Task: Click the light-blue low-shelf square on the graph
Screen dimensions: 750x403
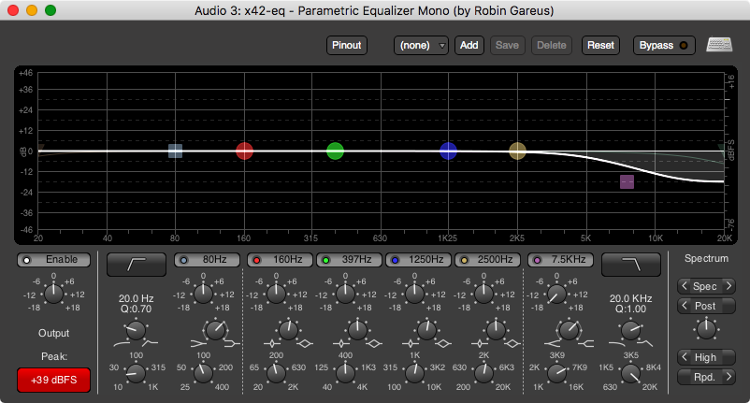Action: click(175, 151)
